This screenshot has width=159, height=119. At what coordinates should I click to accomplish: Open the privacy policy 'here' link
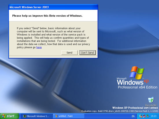pyautogui.click(x=39, y=47)
